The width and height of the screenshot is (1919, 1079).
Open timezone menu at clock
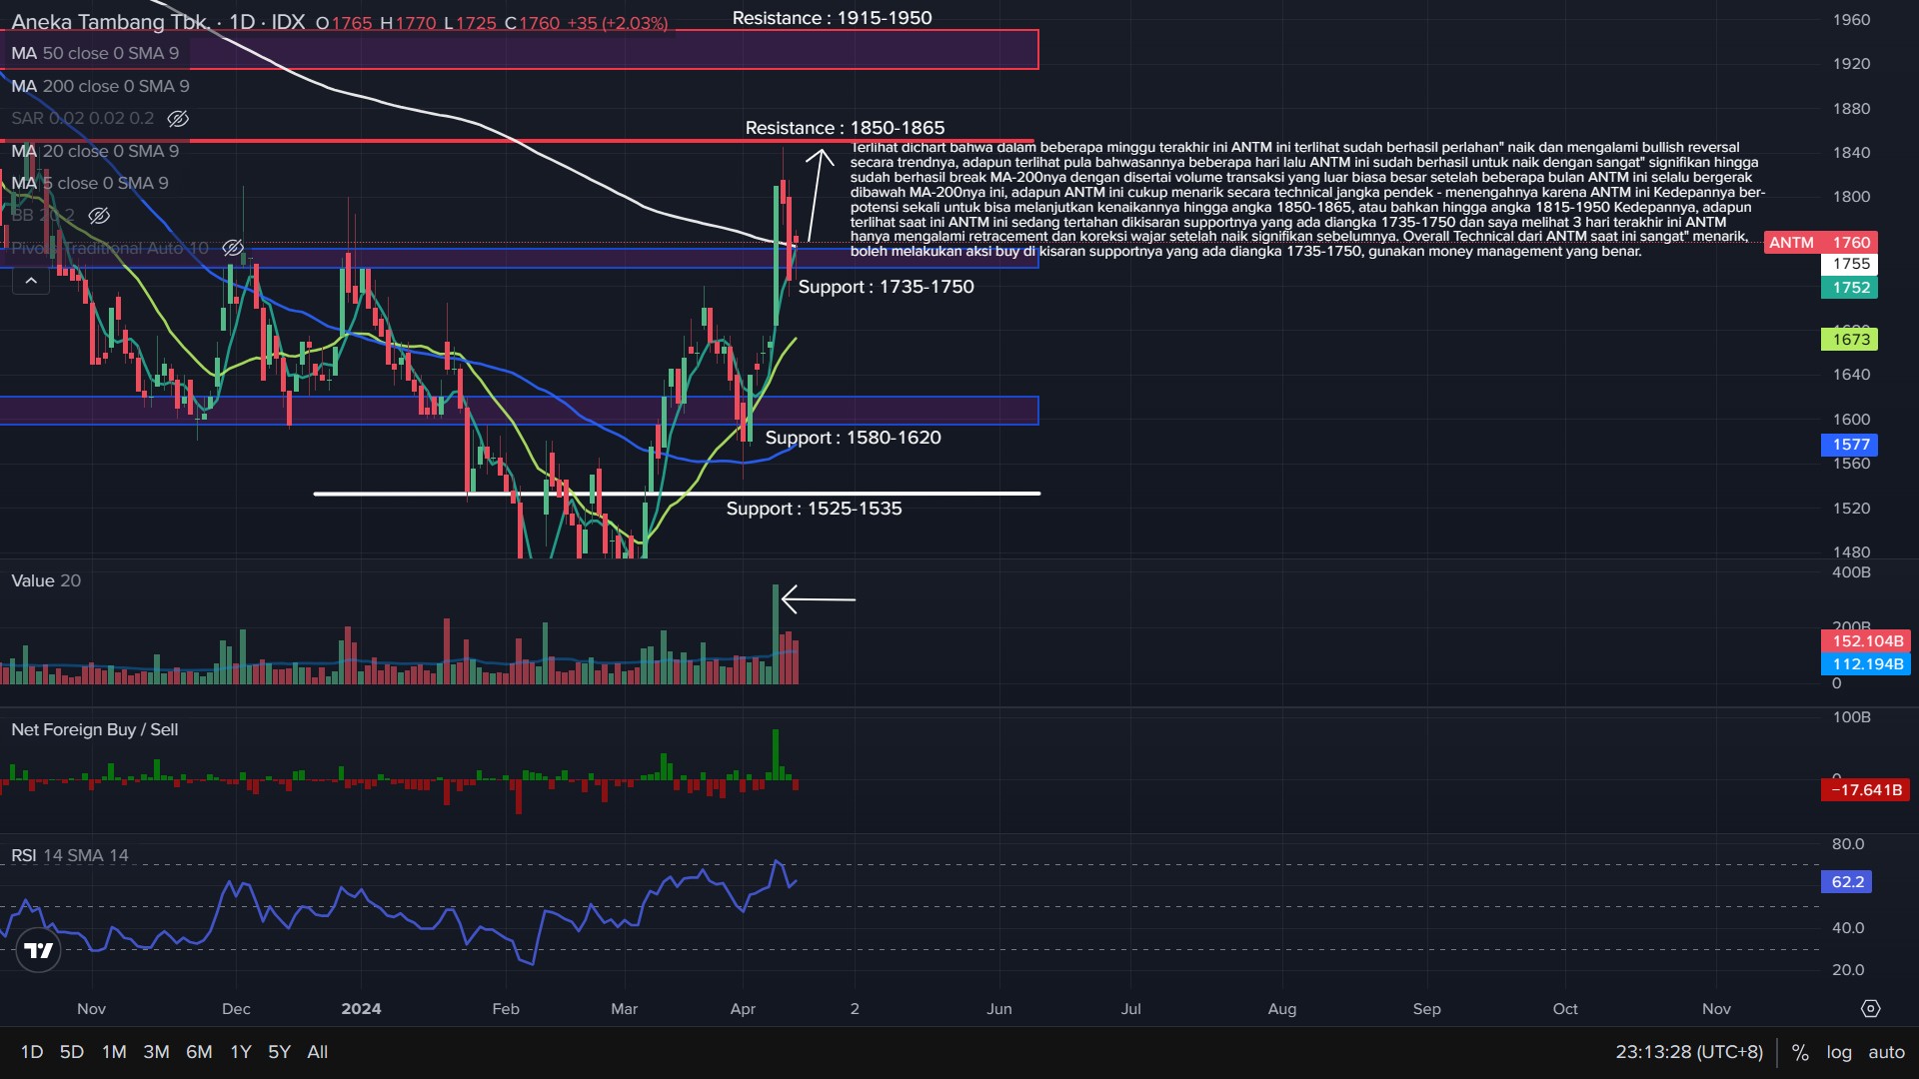(1689, 1052)
